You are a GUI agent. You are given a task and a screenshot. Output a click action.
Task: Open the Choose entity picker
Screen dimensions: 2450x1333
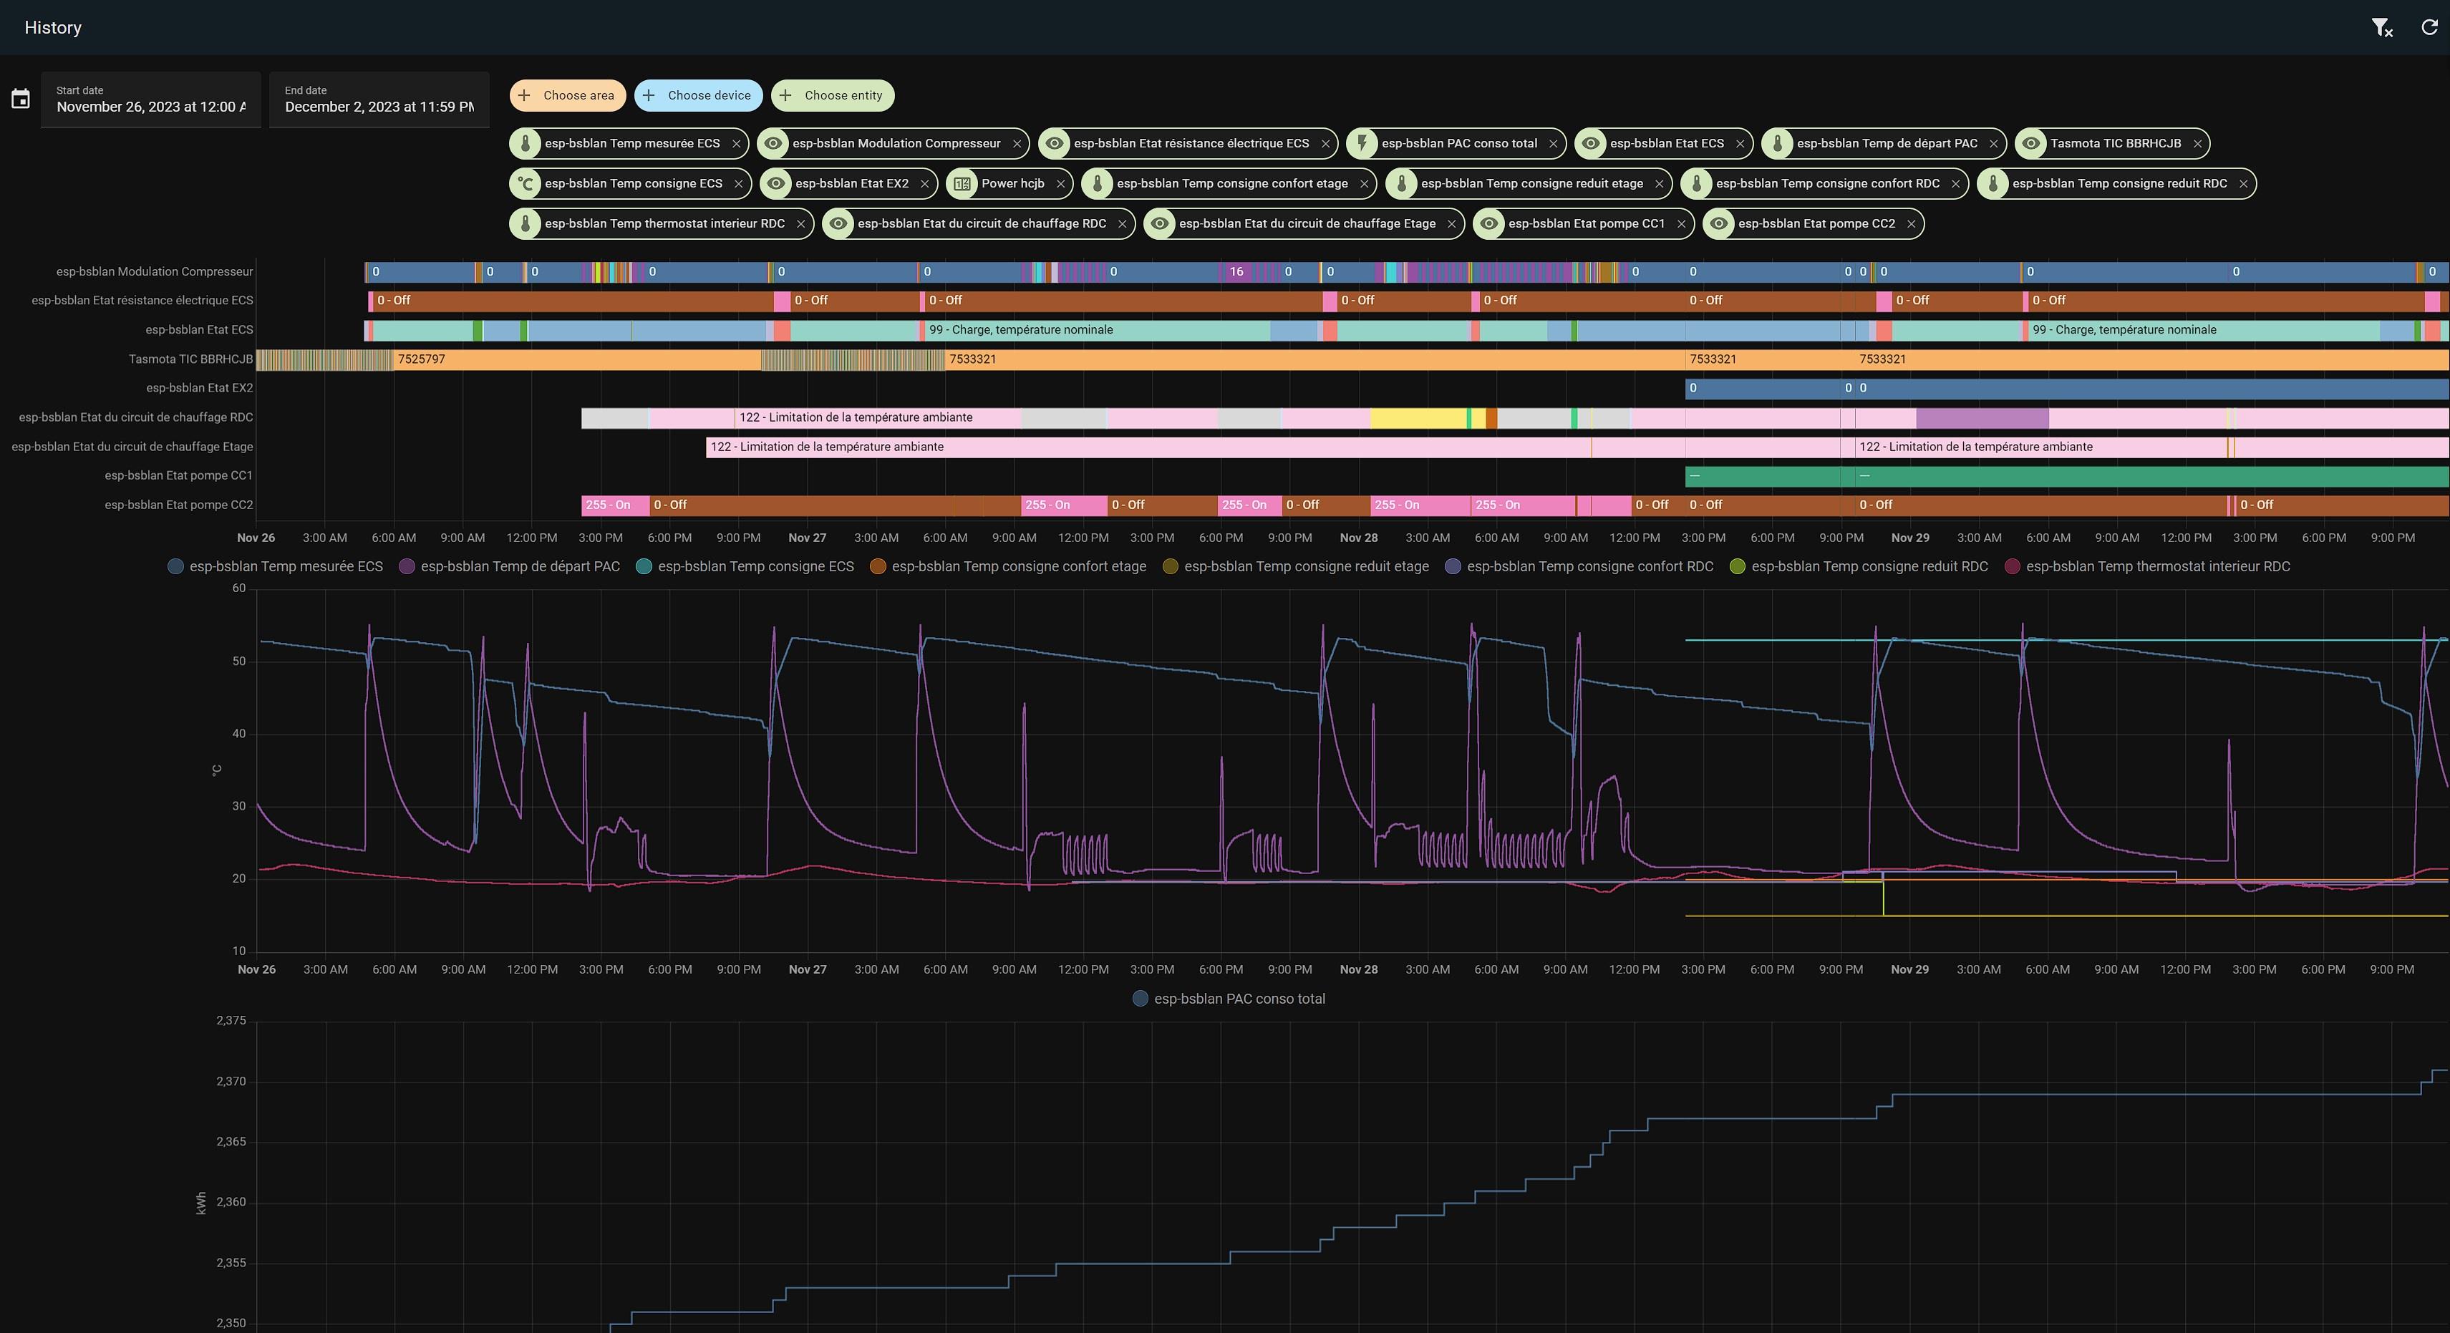(x=833, y=95)
